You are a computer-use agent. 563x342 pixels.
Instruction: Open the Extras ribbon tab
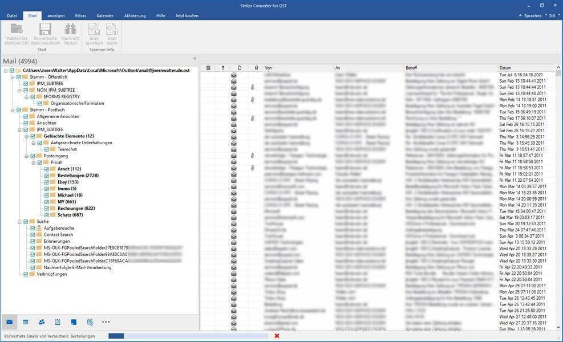[x=80, y=15]
